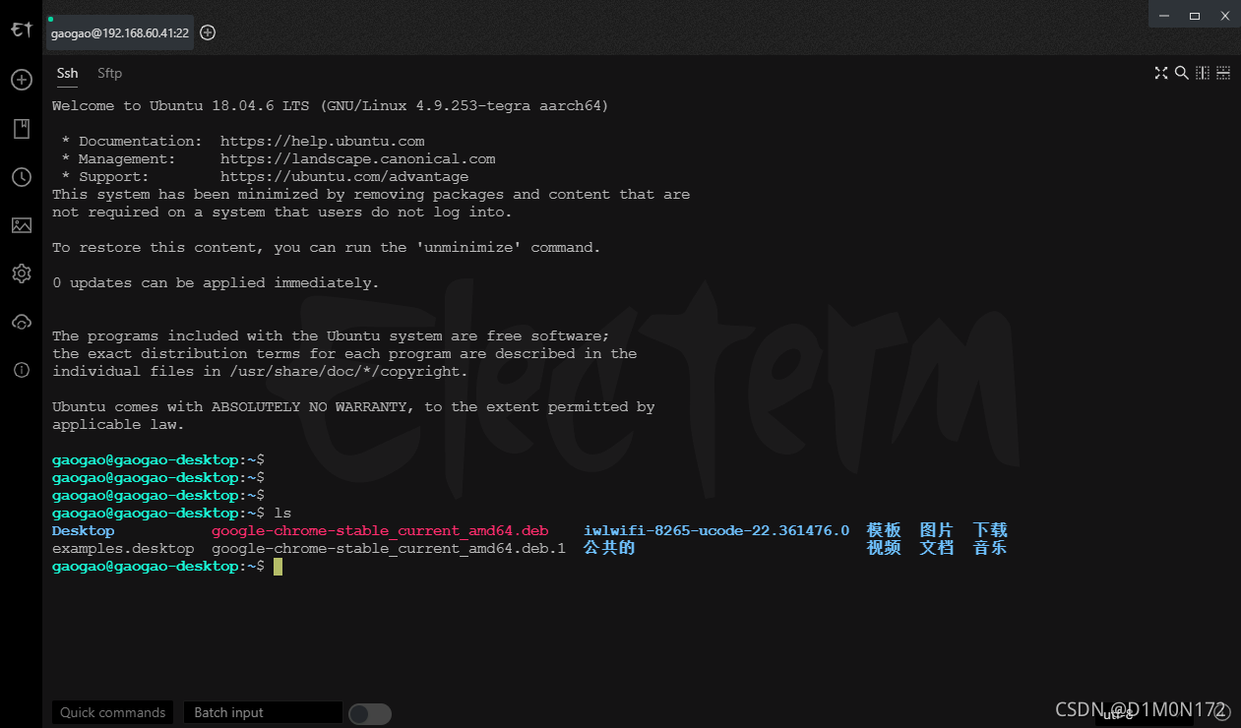This screenshot has width=1241, height=728.
Task: Click examples.desktop file name
Action: tap(123, 548)
